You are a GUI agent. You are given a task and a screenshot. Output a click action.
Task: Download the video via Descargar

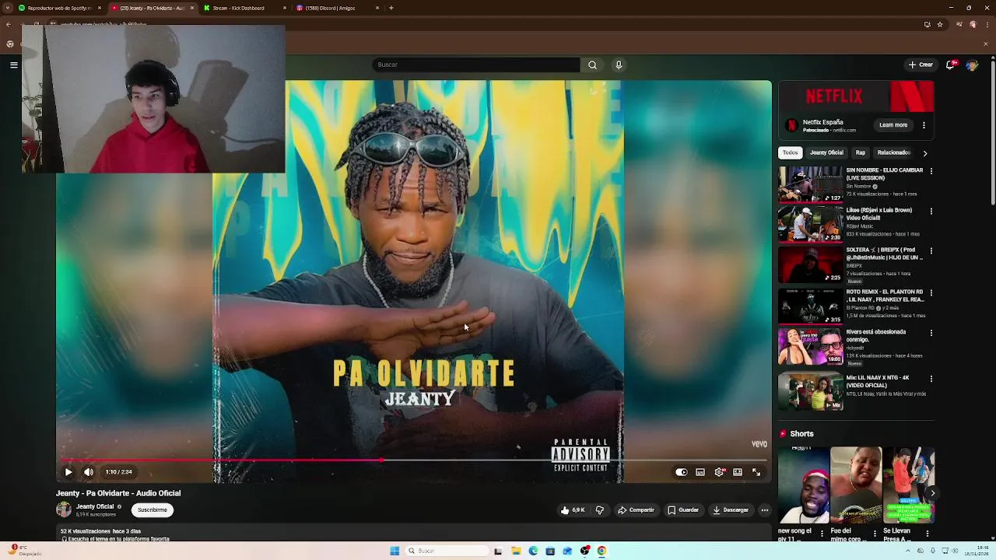(731, 510)
